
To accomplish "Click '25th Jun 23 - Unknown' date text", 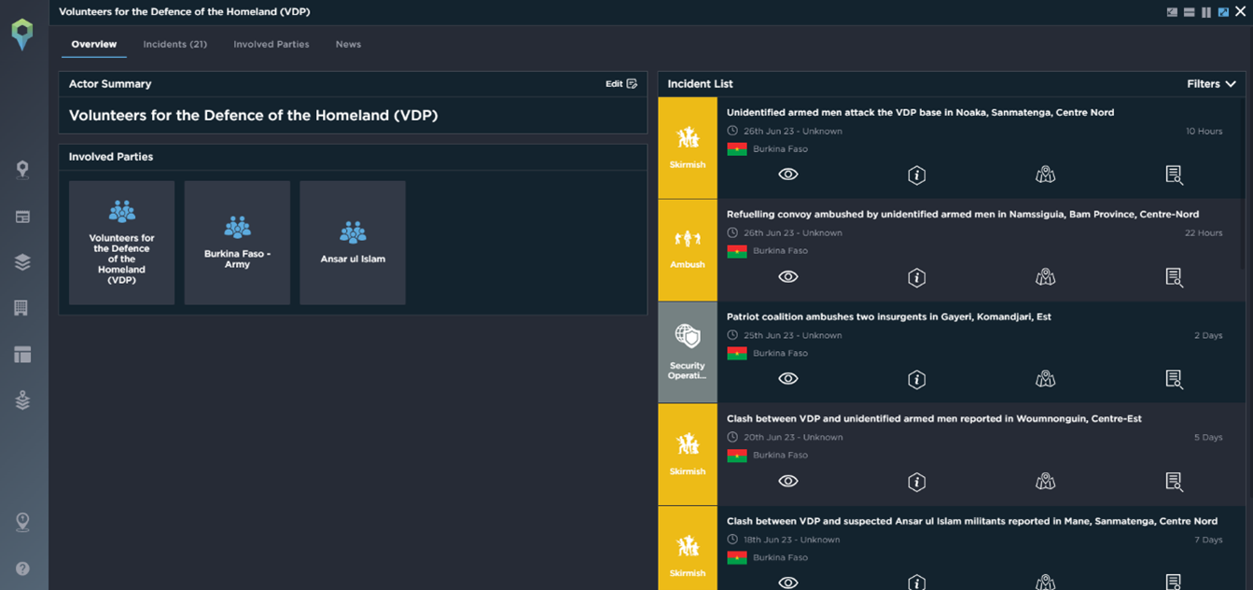I will point(792,335).
